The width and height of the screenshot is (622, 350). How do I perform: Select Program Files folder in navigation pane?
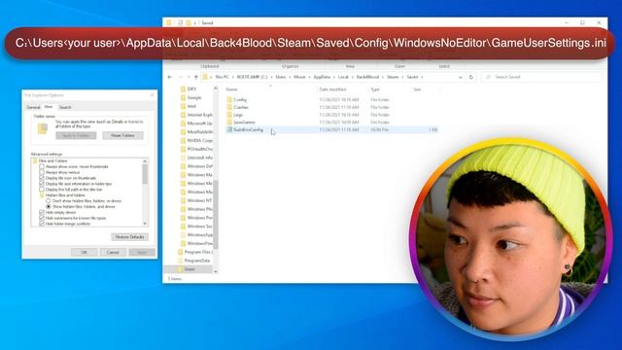coord(198,252)
